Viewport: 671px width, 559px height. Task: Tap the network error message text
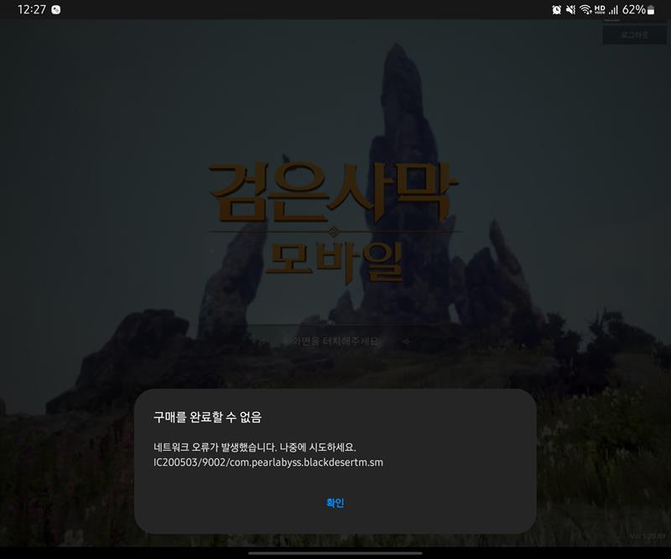tap(260, 446)
